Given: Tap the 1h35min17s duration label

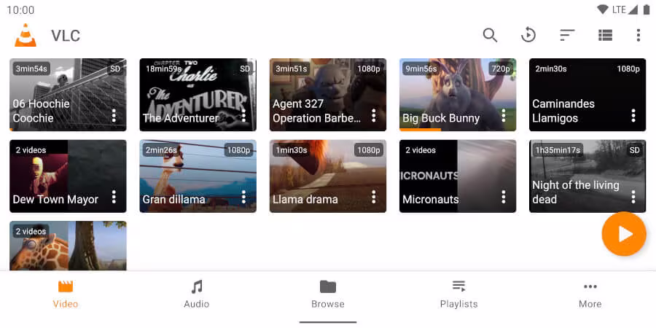Looking at the screenshot, I should 558,149.
